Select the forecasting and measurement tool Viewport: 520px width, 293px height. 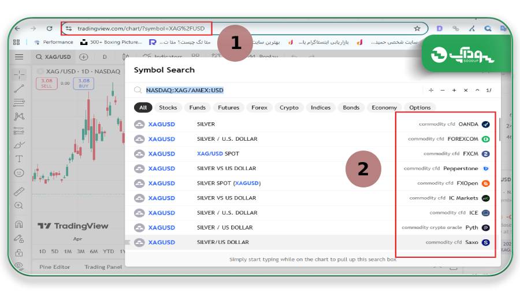pyautogui.click(x=19, y=131)
